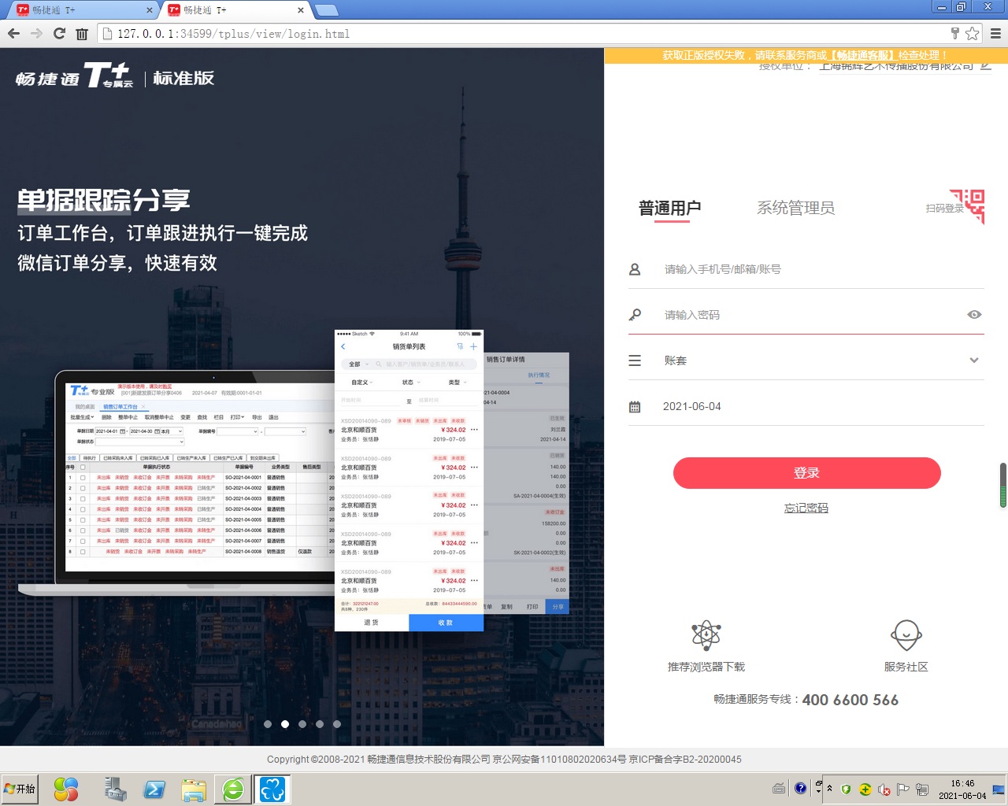Select the first carousel dot
Screen dimensions: 1008x806
point(268,724)
